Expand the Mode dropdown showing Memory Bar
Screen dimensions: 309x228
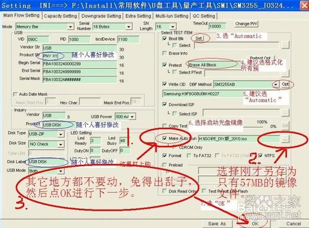click(x=70, y=27)
